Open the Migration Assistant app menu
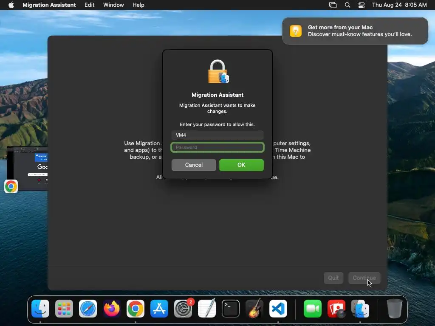Image resolution: width=435 pixels, height=326 pixels. click(49, 5)
